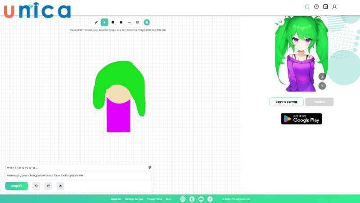Click the 'I want to draw' prompt field
The image size is (360, 203).
click(78, 175)
